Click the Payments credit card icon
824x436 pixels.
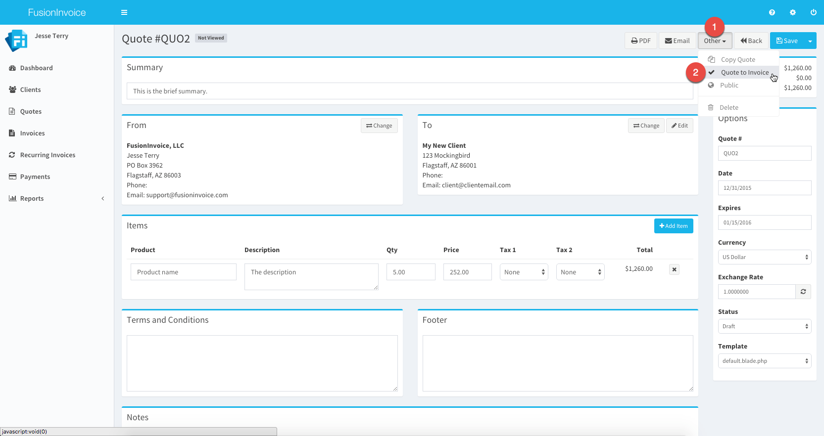click(x=12, y=176)
